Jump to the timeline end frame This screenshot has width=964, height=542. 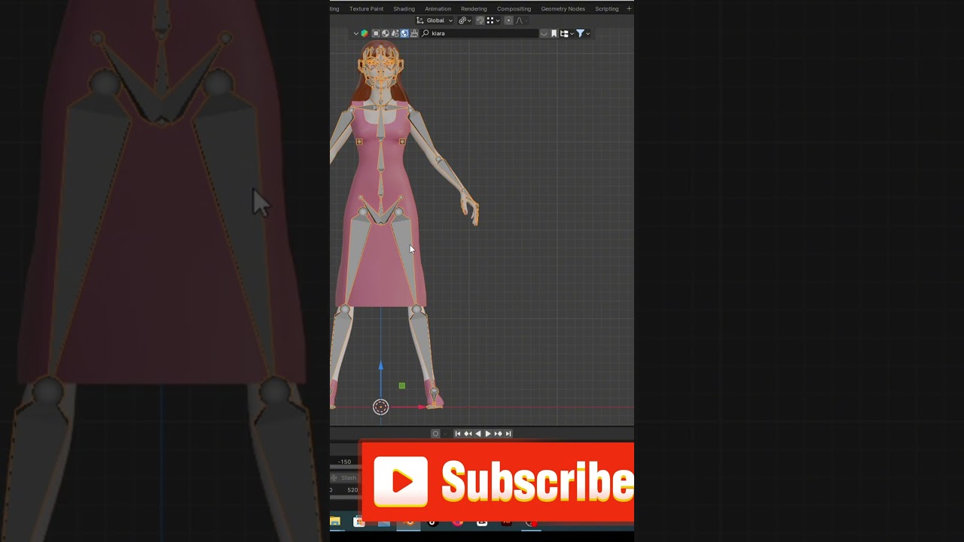pyautogui.click(x=508, y=434)
